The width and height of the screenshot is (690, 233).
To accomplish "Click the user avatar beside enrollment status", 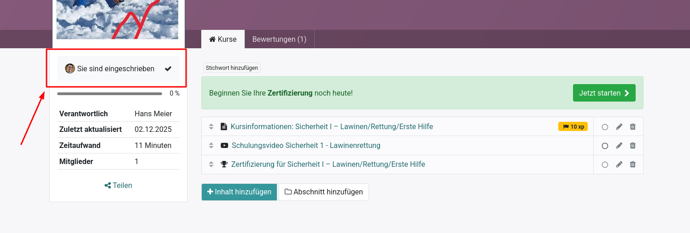I will coord(70,69).
